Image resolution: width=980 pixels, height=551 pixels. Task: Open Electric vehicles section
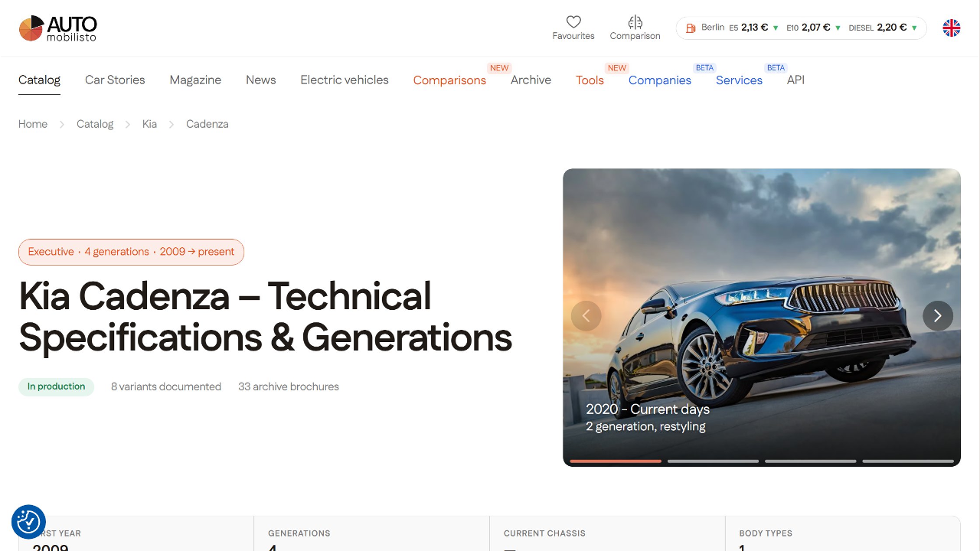click(x=345, y=80)
